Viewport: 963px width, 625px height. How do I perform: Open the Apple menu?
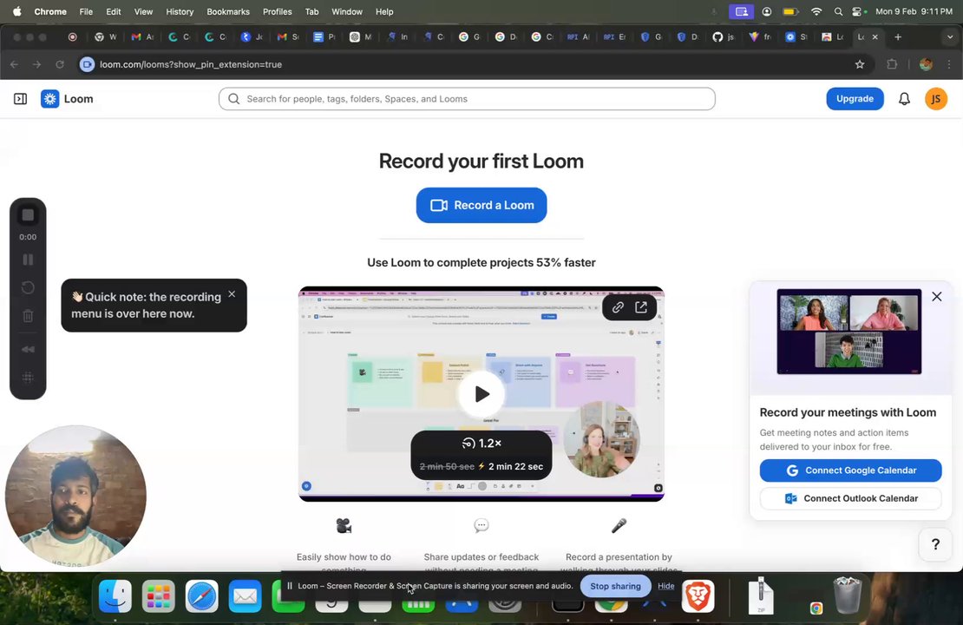[x=16, y=11]
